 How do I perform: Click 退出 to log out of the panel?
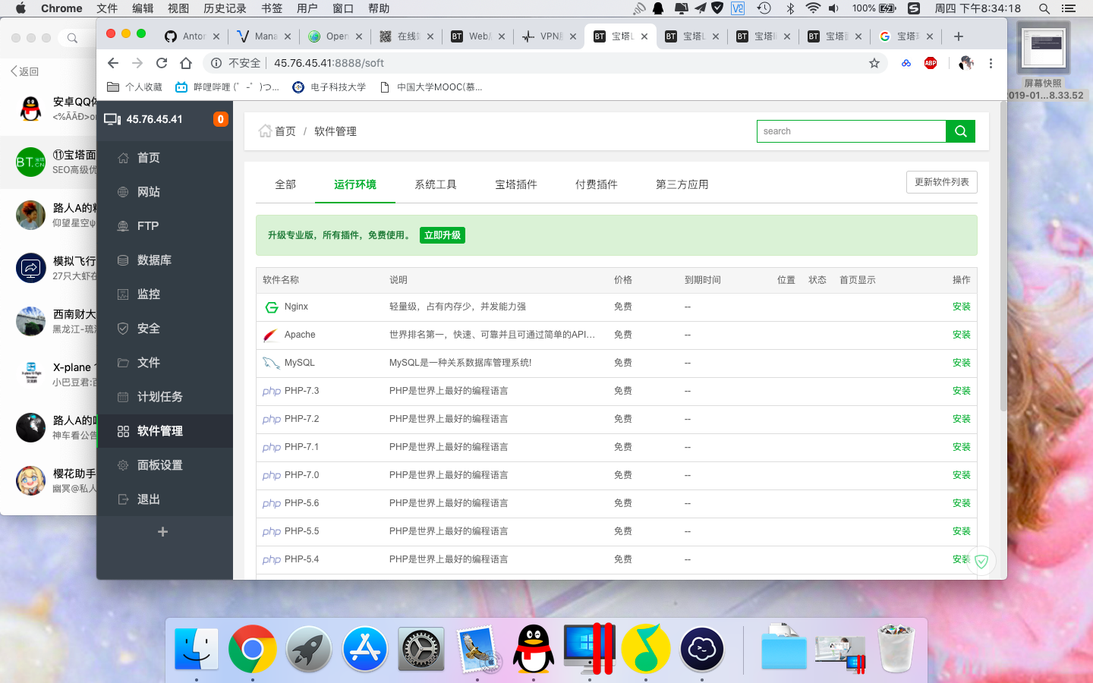(x=165, y=499)
